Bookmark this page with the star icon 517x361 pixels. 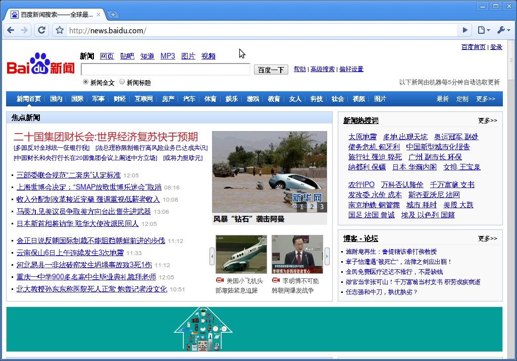click(60, 30)
